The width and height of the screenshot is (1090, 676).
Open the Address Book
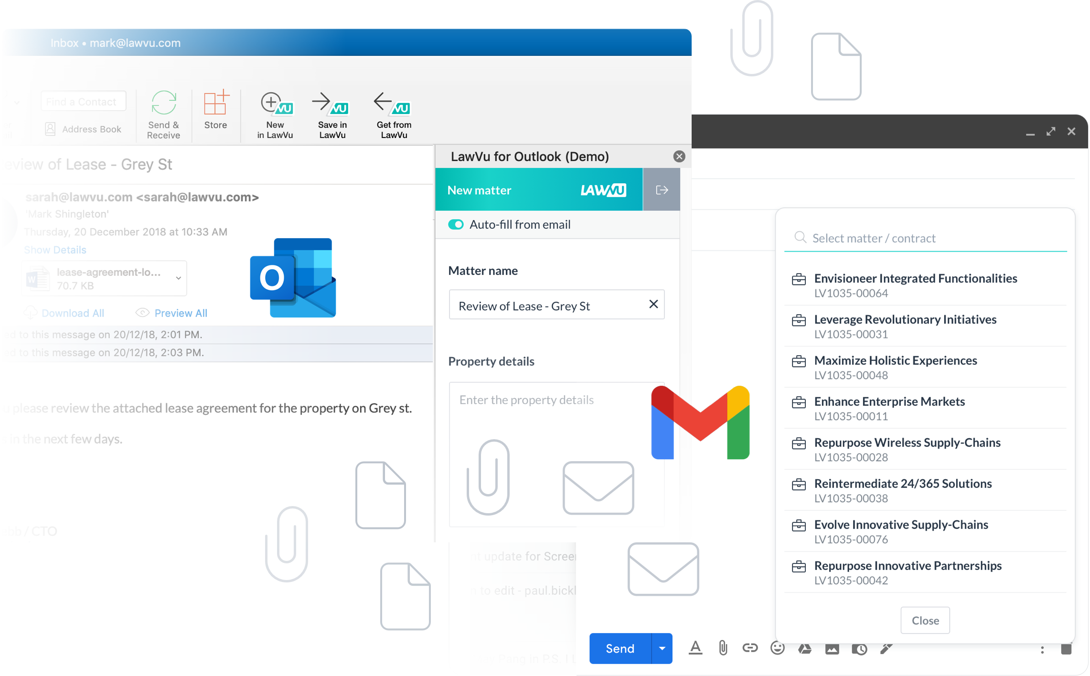[x=83, y=129]
